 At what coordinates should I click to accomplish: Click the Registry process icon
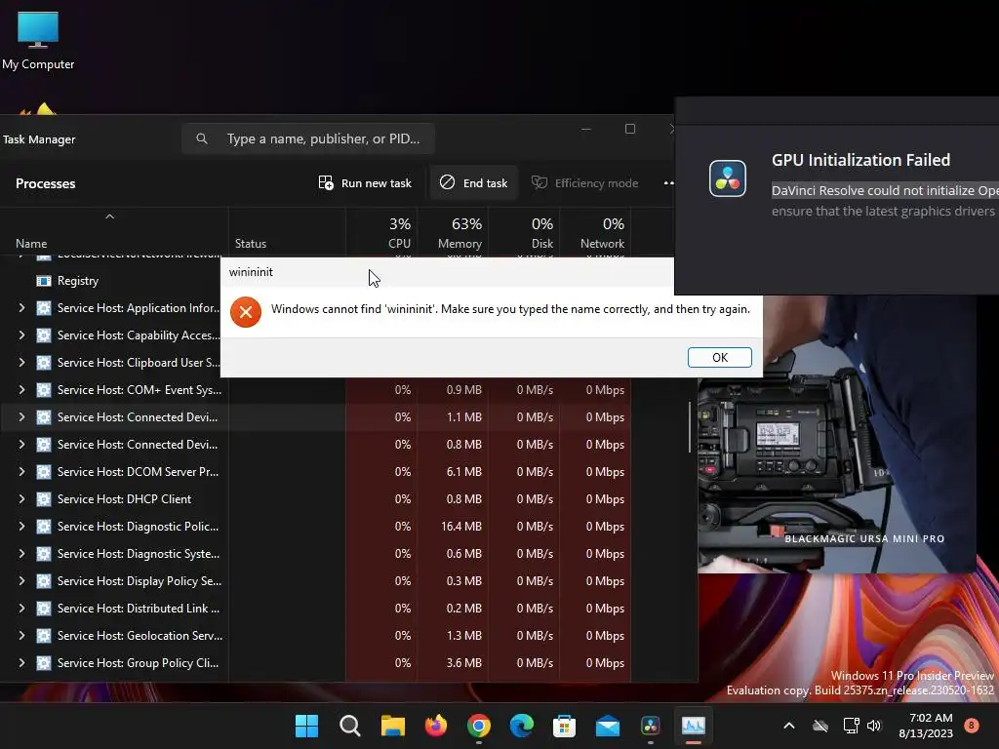(x=43, y=280)
